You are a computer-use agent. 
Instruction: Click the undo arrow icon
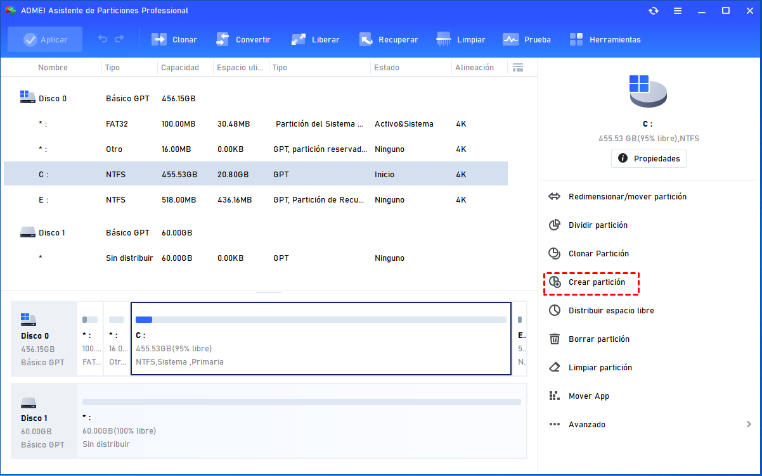103,39
